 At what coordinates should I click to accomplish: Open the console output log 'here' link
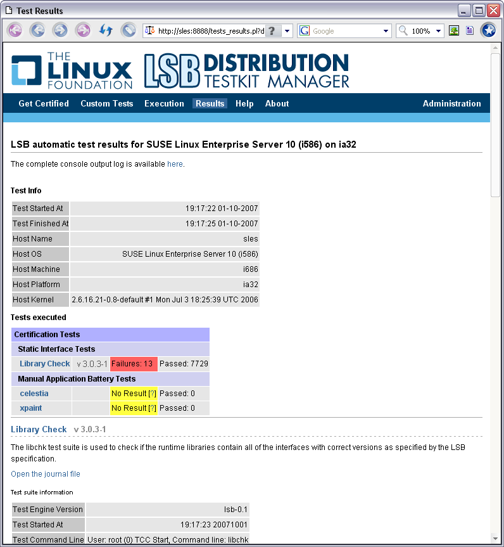[x=175, y=164]
